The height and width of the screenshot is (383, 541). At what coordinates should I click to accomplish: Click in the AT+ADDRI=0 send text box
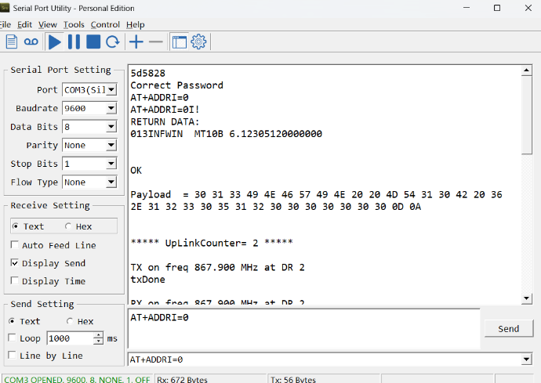coord(304,328)
